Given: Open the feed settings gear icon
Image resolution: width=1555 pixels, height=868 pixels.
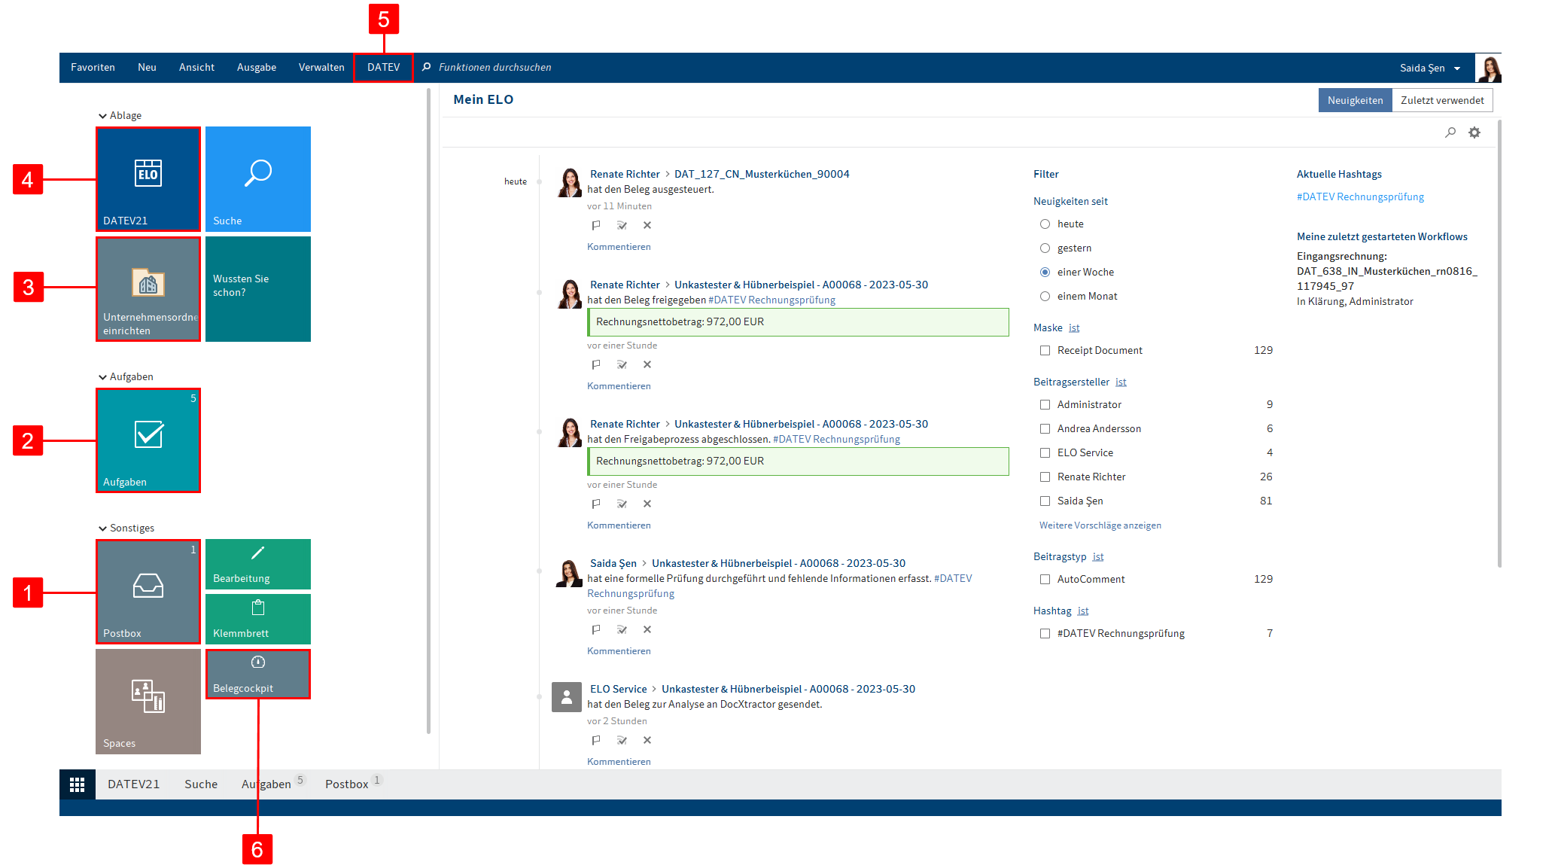Looking at the screenshot, I should click(1474, 132).
